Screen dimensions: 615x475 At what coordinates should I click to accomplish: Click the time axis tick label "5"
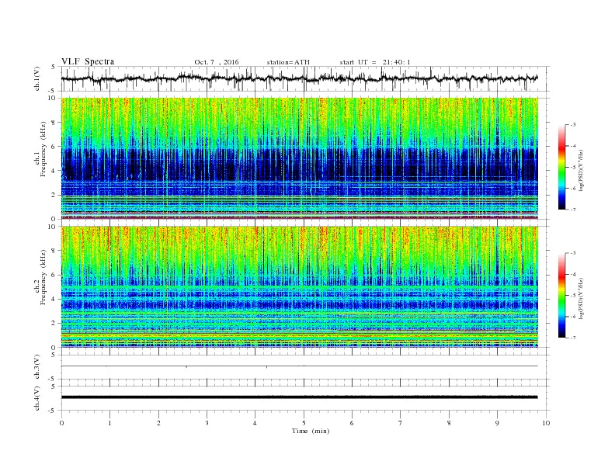click(x=304, y=423)
